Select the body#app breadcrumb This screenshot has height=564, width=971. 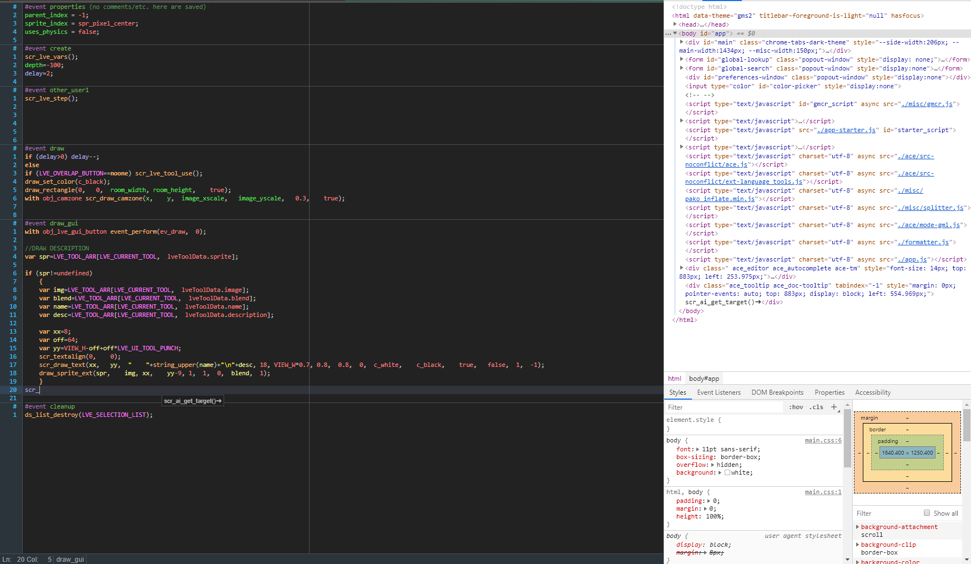(704, 379)
